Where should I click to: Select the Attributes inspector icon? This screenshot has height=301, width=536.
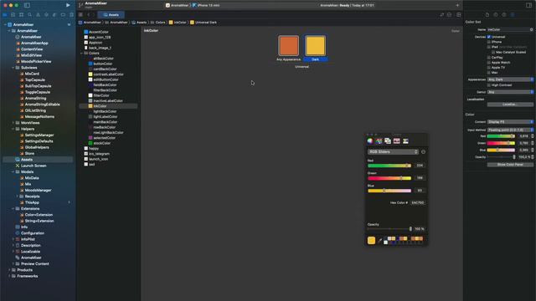pos(513,15)
